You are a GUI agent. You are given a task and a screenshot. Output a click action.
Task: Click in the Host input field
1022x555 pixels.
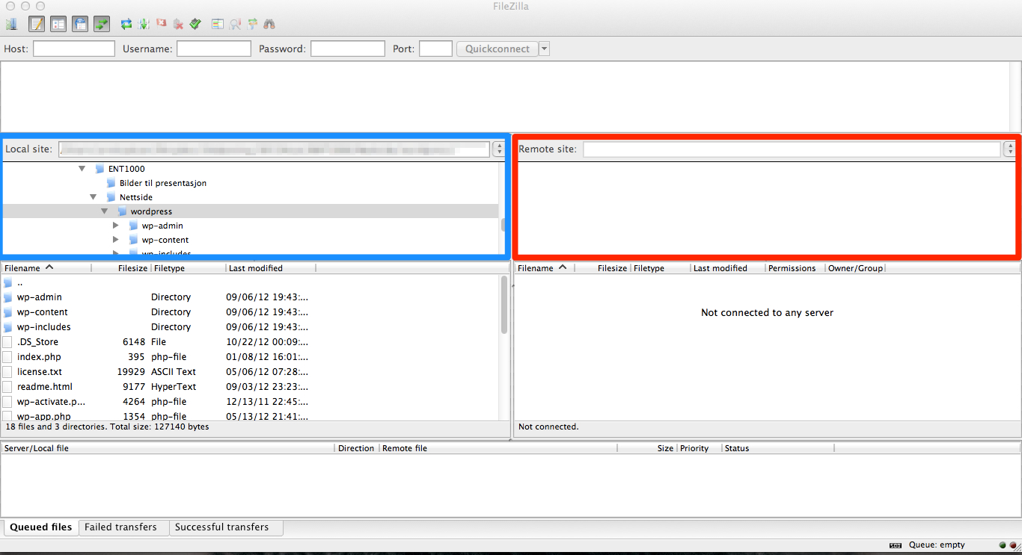click(x=74, y=49)
